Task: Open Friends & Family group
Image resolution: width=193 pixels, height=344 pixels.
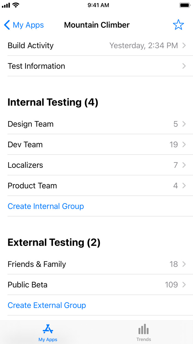Action: pos(37,264)
